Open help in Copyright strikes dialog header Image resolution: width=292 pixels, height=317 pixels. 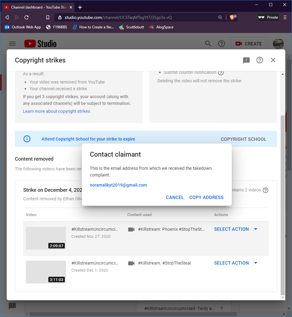(x=259, y=60)
